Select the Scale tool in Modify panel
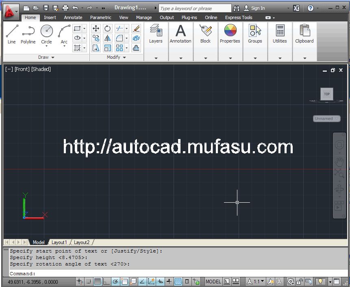The width and height of the screenshot is (350, 287). pos(107,48)
